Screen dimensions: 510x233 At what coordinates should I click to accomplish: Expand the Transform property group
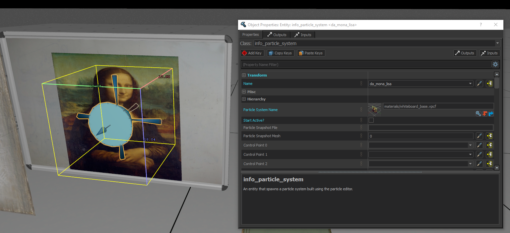pyautogui.click(x=244, y=75)
